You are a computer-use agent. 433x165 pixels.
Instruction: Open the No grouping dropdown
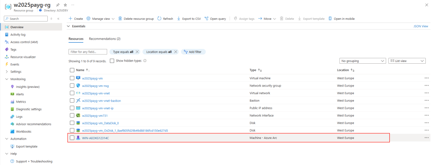[362, 61]
